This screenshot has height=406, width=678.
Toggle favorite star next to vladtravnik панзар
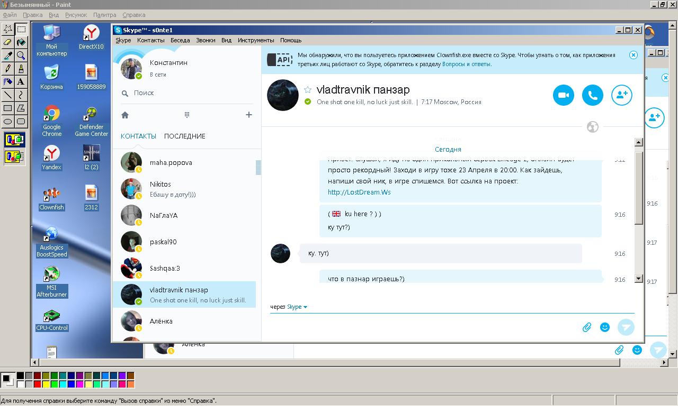[x=308, y=90]
